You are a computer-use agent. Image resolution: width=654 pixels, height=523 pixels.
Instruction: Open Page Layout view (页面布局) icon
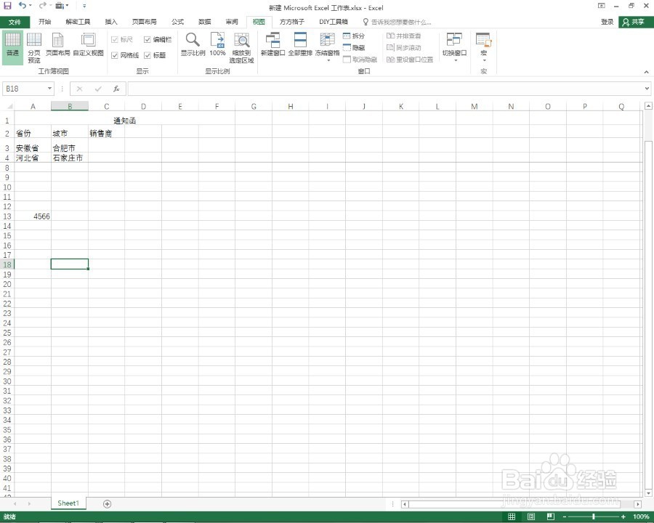[57, 44]
